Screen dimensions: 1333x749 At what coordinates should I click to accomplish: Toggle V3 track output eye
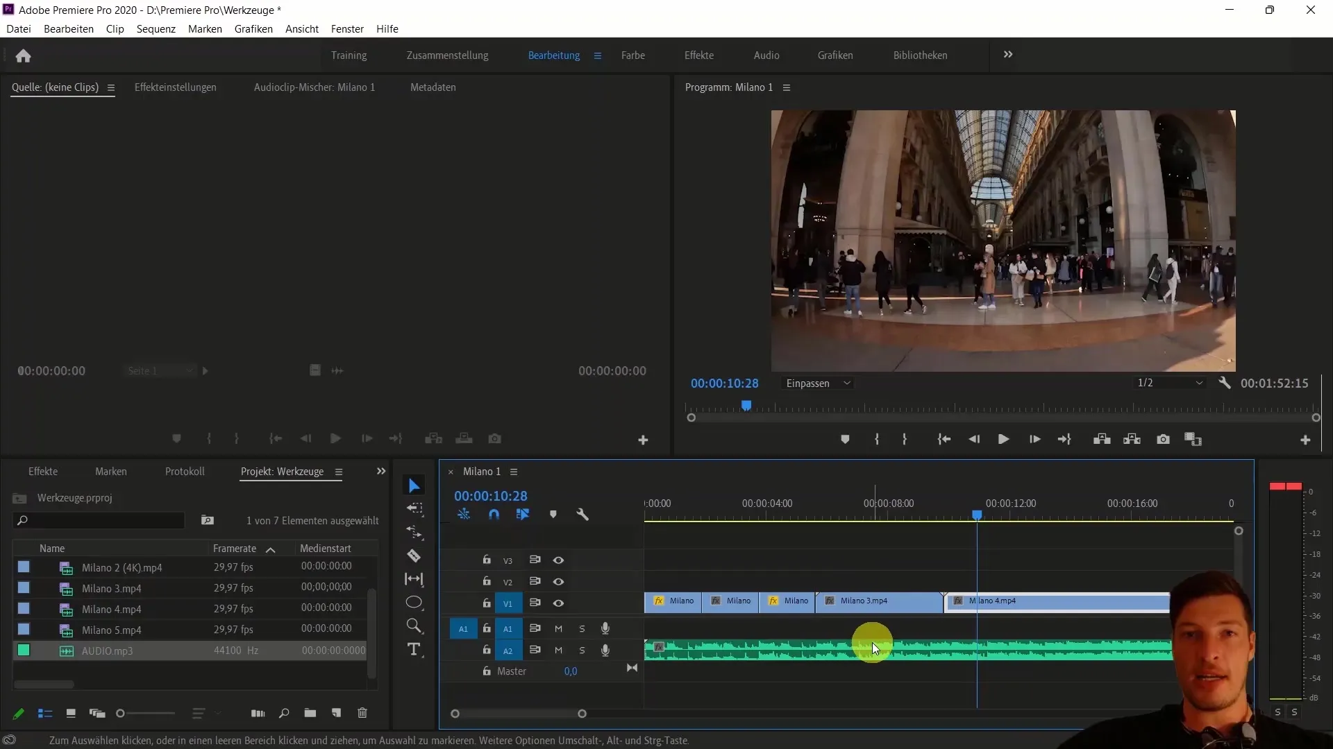[558, 560]
